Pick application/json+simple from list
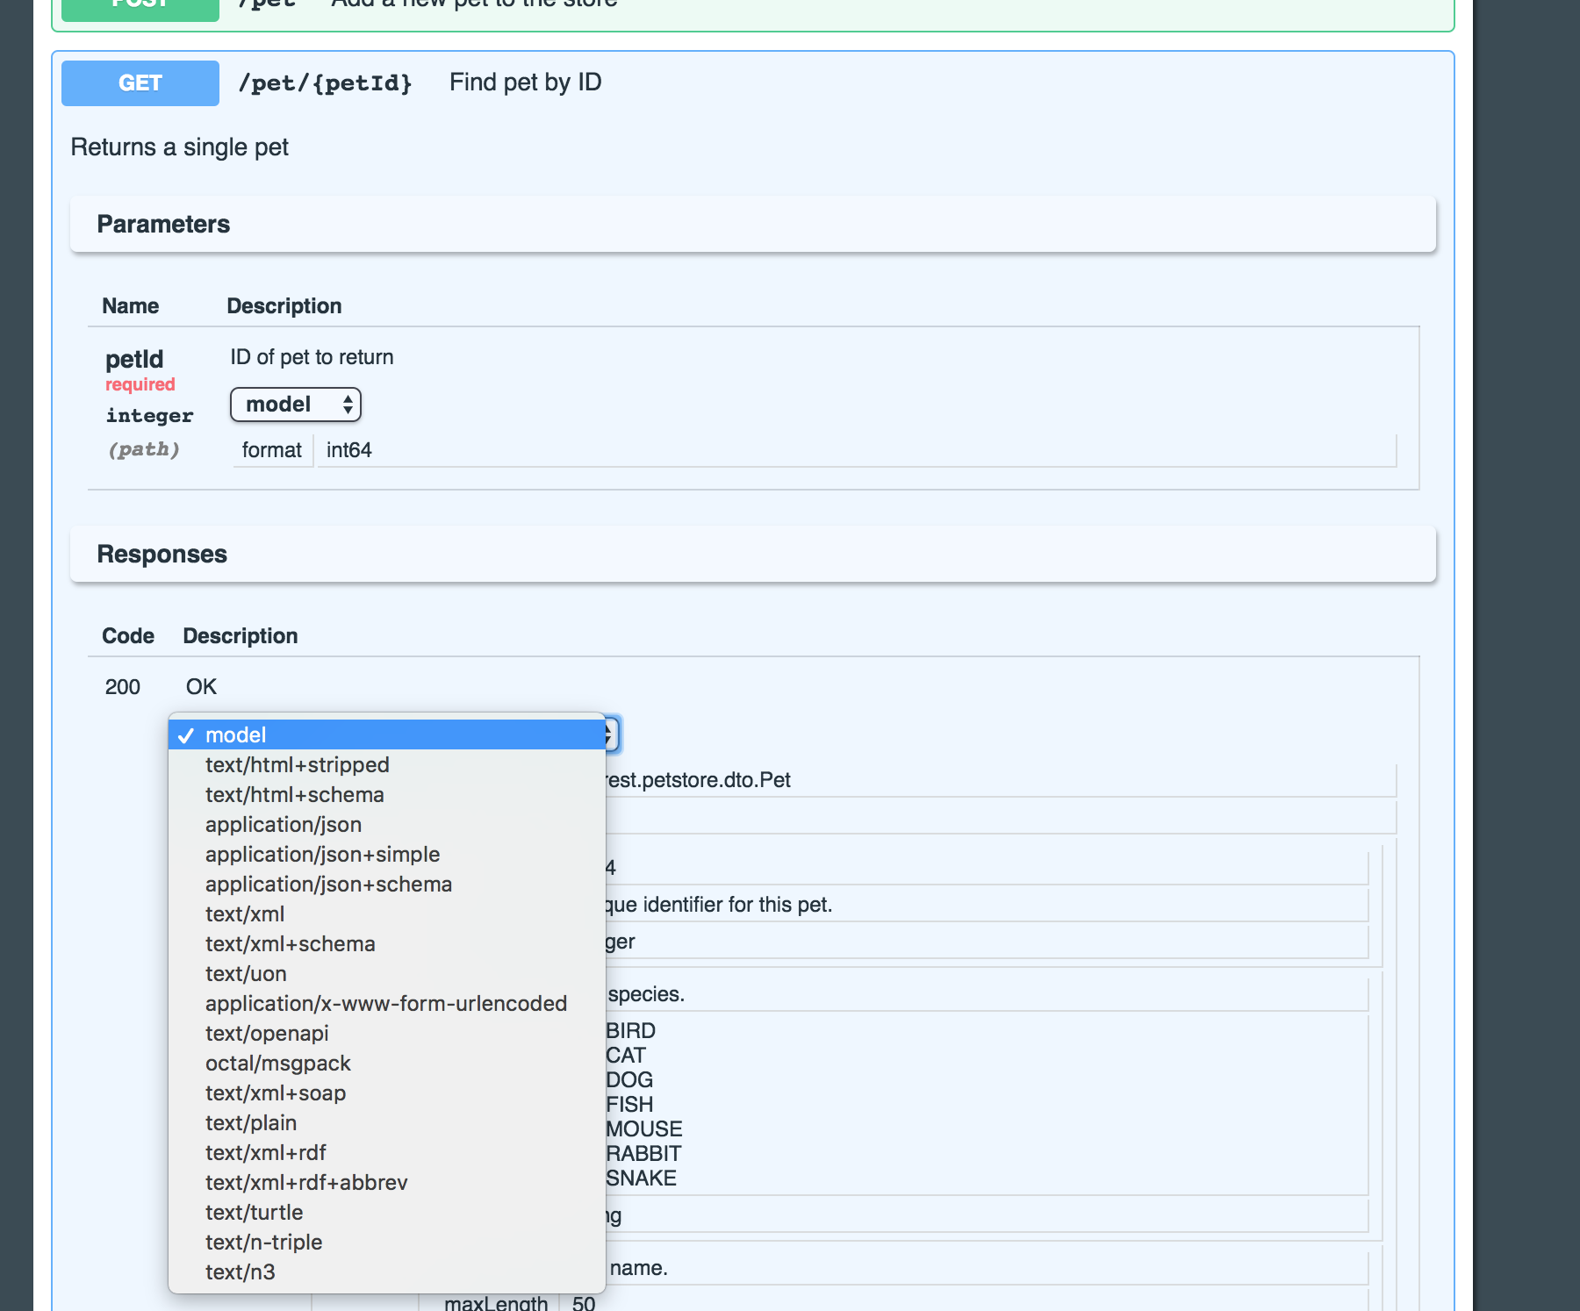Screen dimensions: 1580x1311 click(322, 855)
